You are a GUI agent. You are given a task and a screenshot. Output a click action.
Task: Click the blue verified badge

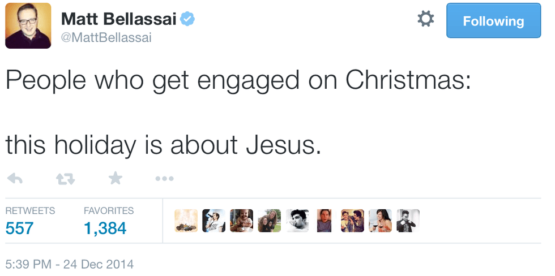(x=187, y=19)
